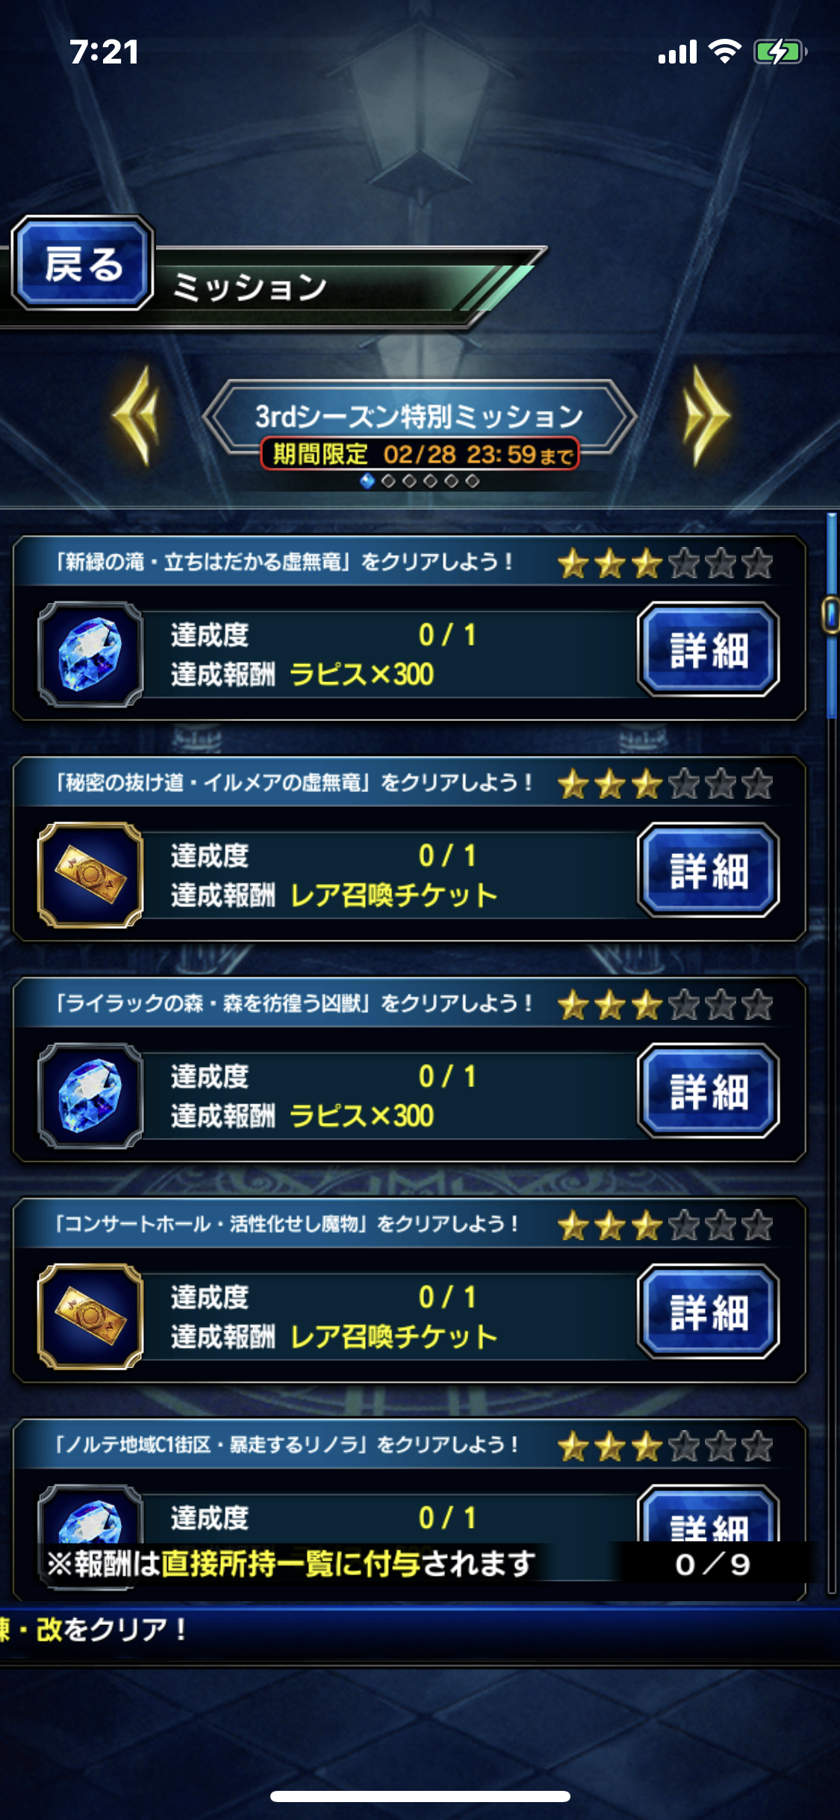840x1820 pixels.
Task: Tap the Lapis crystal icon of 新緑の滝 mission
Action: tap(90, 654)
